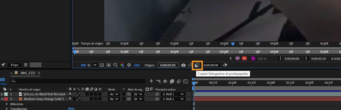Image resolution: width=341 pixels, height=110 pixels.
Task: Click the Out point 0:00:05:24 value
Action: point(319,59)
